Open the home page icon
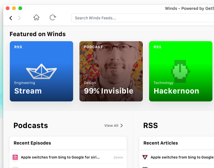The width and height of the screenshot is (214, 168). point(36,17)
